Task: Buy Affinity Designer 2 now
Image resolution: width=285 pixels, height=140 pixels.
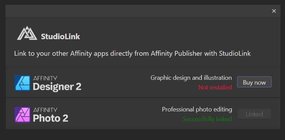Action: coord(254,82)
